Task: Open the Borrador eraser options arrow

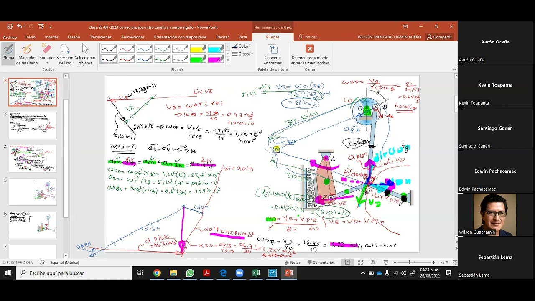Action: click(x=47, y=63)
